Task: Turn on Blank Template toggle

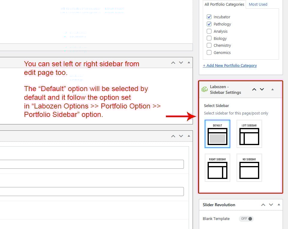Action: (x=246, y=219)
